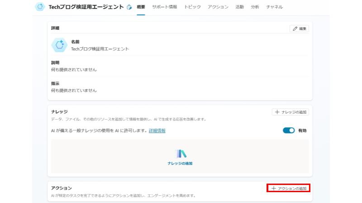Viewport: 362px width, 203px height.
Task: Click the knowledge illustration icon in empty area
Action: [x=181, y=153]
